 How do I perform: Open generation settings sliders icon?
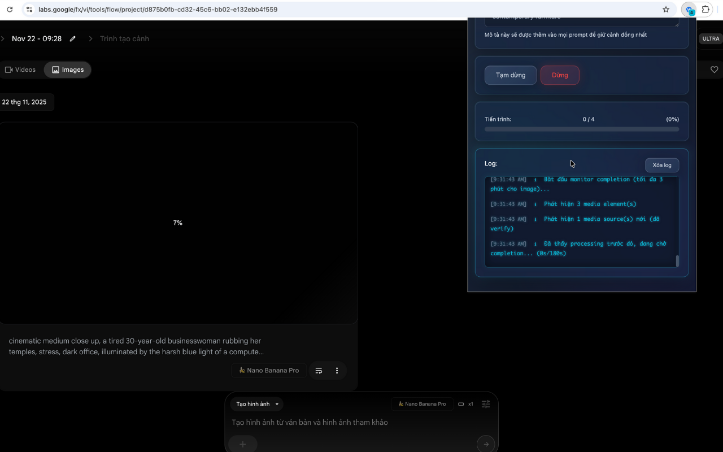[486, 404]
